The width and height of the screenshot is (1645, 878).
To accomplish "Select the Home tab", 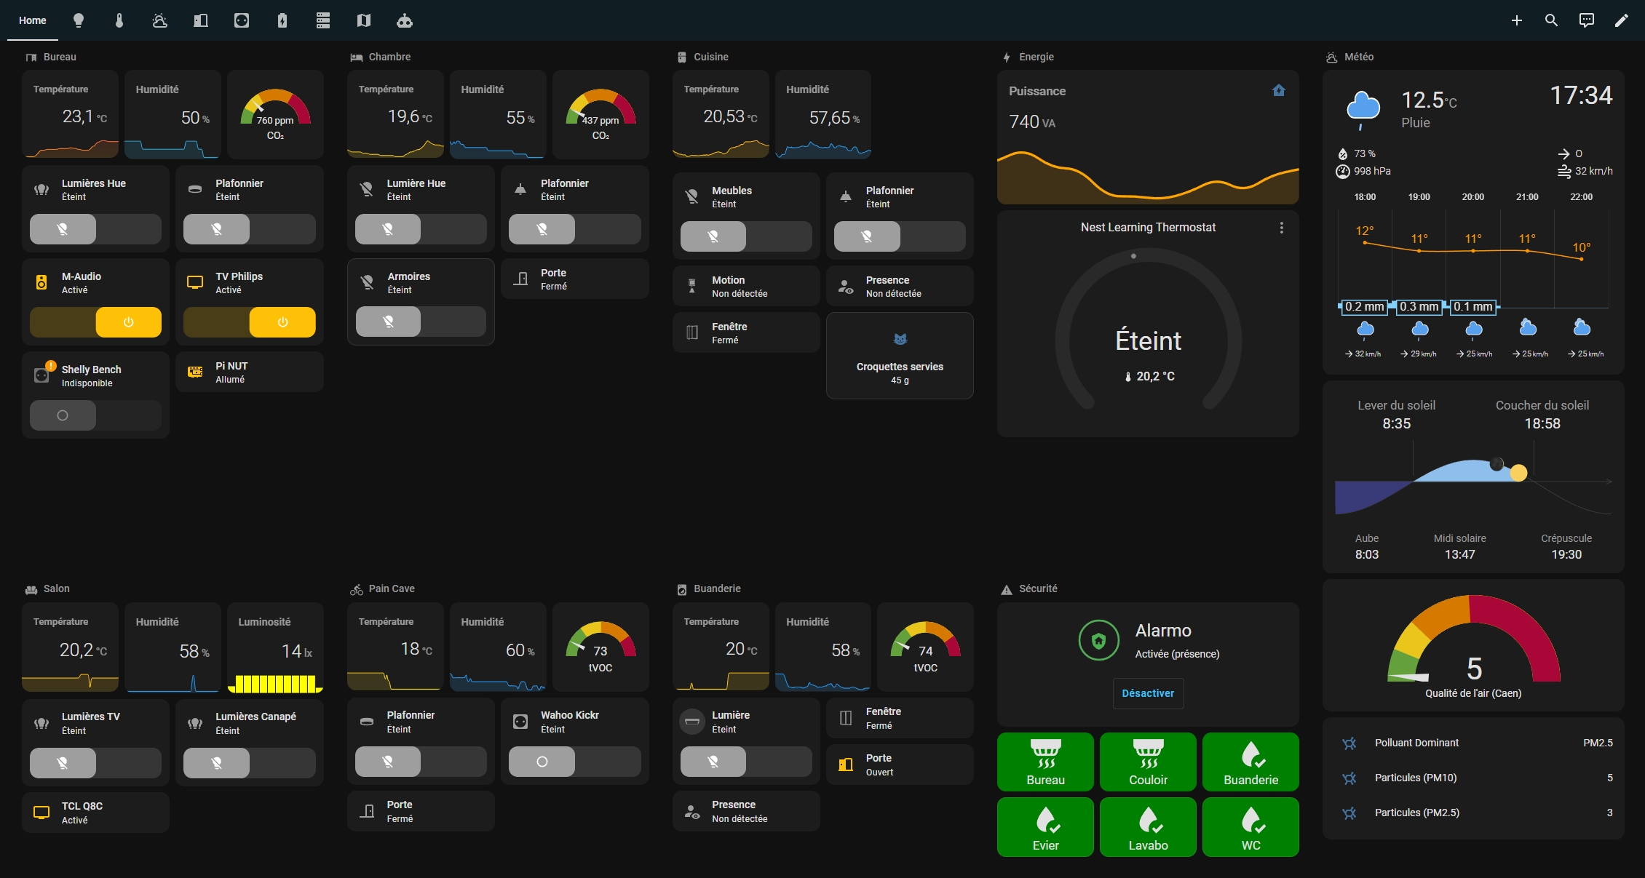I will coord(32,20).
